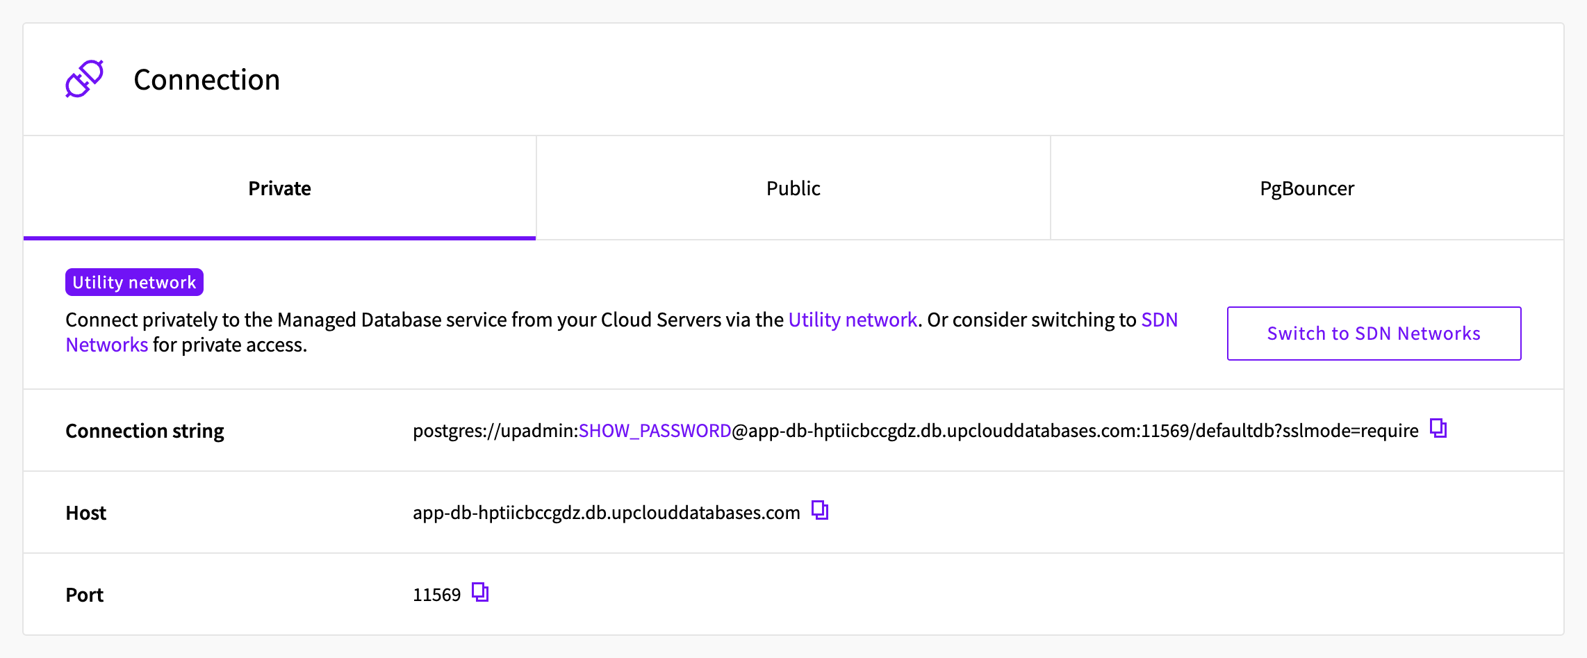Reveal password via SHOW_PASSWORD link
Image resolution: width=1587 pixels, height=658 pixels.
tap(655, 431)
